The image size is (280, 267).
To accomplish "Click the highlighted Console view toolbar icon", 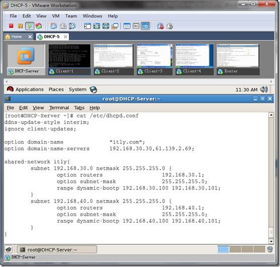I will point(145,26).
